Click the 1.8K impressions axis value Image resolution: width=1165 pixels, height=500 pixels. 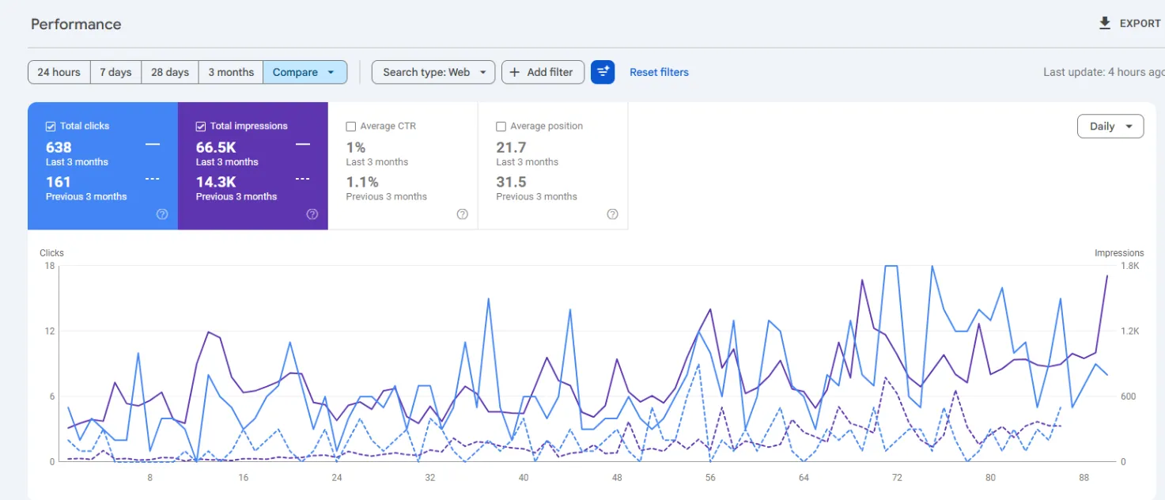coord(1131,266)
